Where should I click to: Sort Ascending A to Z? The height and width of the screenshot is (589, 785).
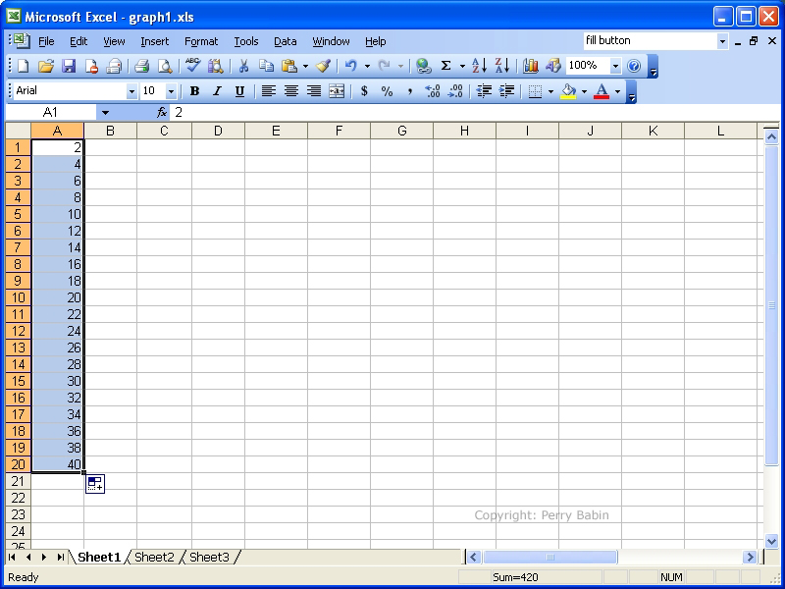(479, 66)
